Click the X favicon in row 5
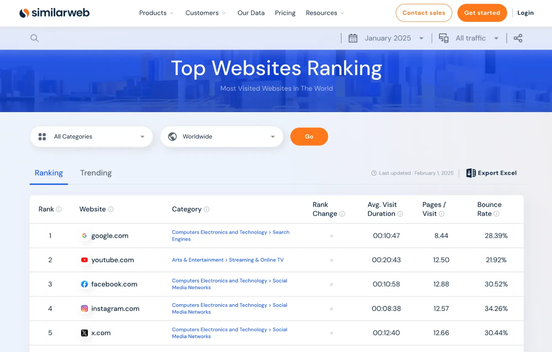Viewport: 552px width, 352px height. (x=84, y=333)
